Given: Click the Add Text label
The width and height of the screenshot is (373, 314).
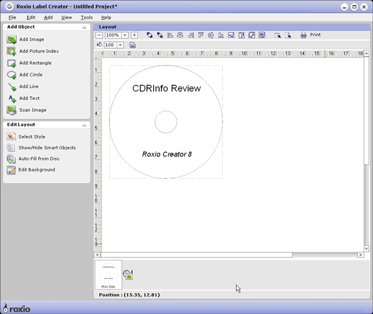Looking at the screenshot, I should 30,98.
